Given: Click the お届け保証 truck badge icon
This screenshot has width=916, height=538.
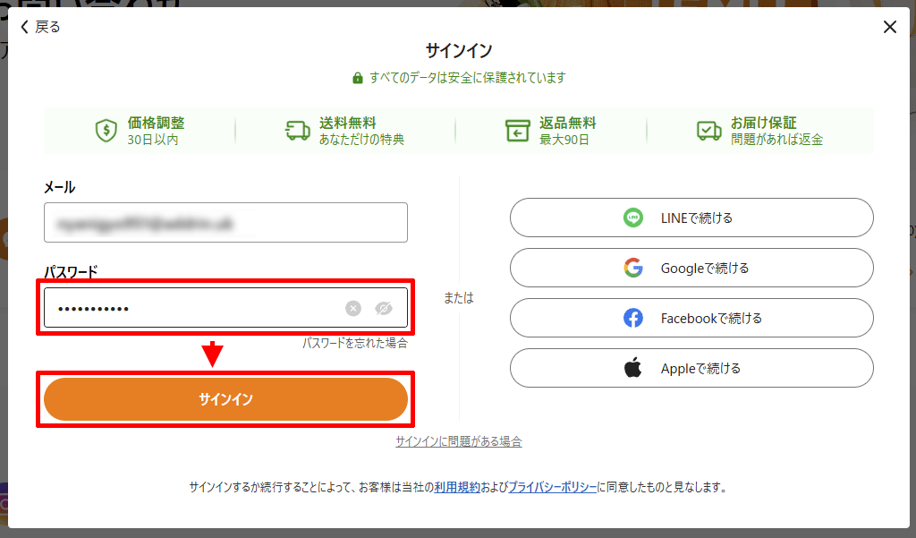Looking at the screenshot, I should [x=709, y=130].
